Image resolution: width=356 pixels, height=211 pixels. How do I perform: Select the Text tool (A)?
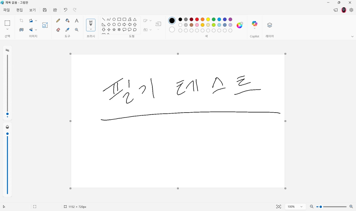[77, 21]
